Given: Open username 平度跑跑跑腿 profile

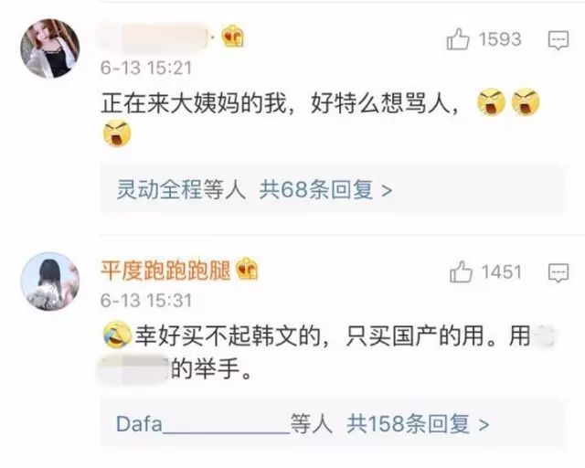Looking at the screenshot, I should (165, 270).
